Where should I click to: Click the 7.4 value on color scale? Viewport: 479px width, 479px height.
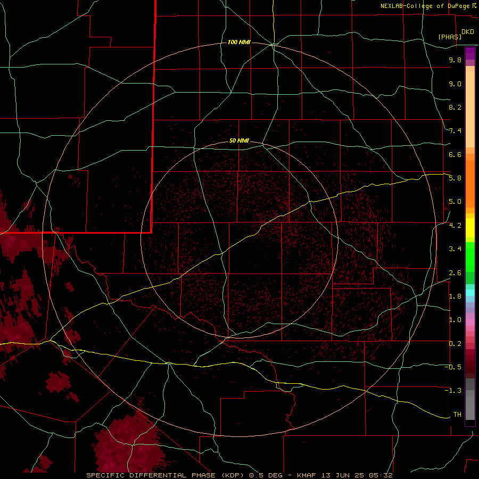click(x=455, y=131)
